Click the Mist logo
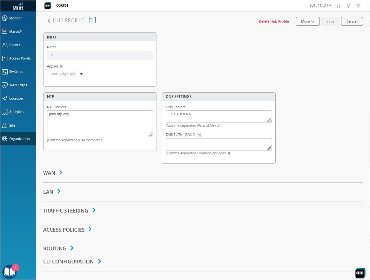This screenshot has height=280, width=370. [x=18, y=6]
